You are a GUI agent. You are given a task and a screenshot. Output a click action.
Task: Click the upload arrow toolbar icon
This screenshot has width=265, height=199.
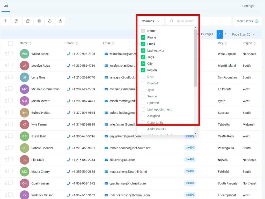(x=50, y=21)
